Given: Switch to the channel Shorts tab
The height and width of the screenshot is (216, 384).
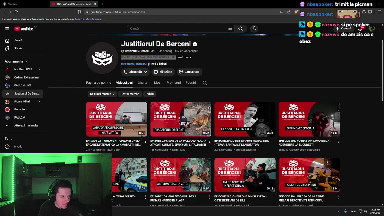Looking at the screenshot, I should point(142,83).
